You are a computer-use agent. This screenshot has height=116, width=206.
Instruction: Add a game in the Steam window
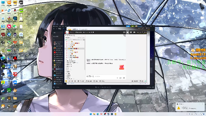pos(56,87)
